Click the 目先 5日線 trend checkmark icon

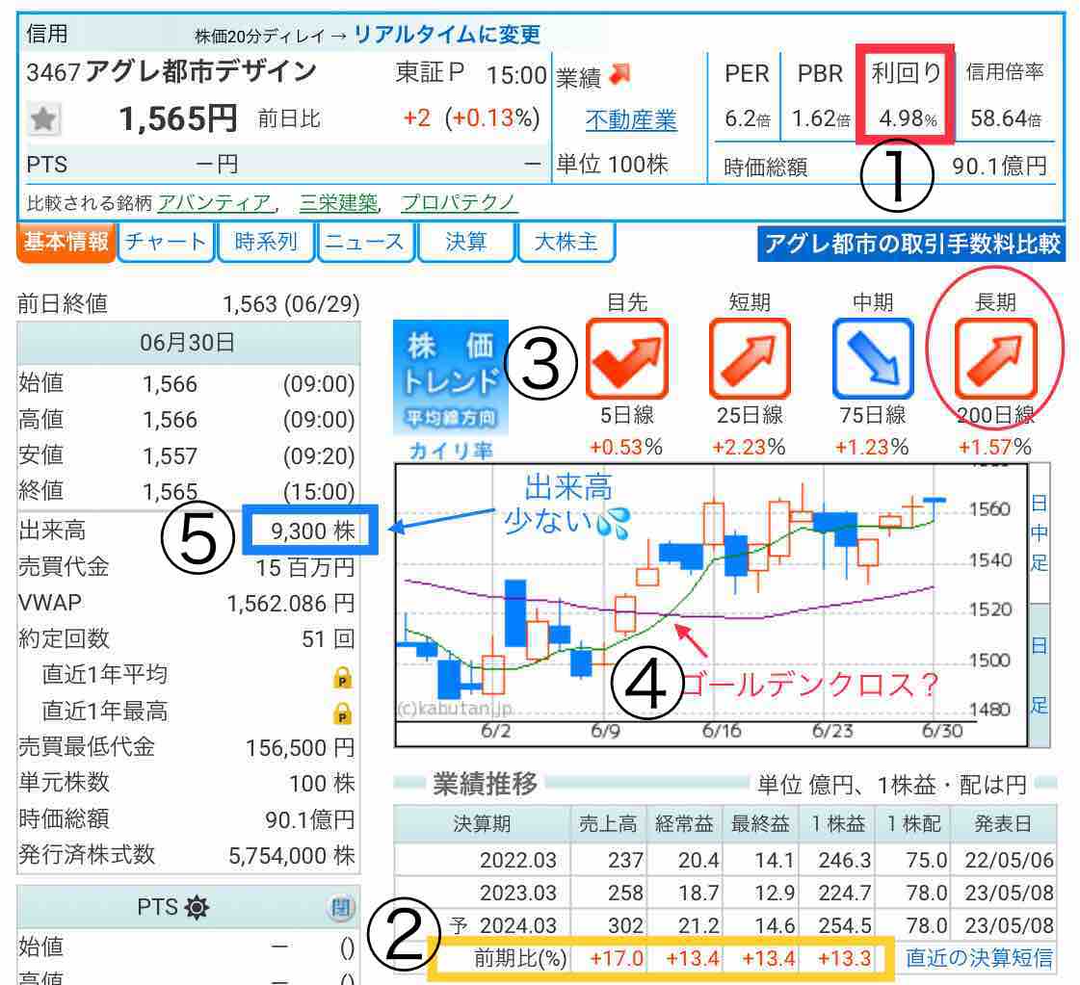(x=627, y=358)
